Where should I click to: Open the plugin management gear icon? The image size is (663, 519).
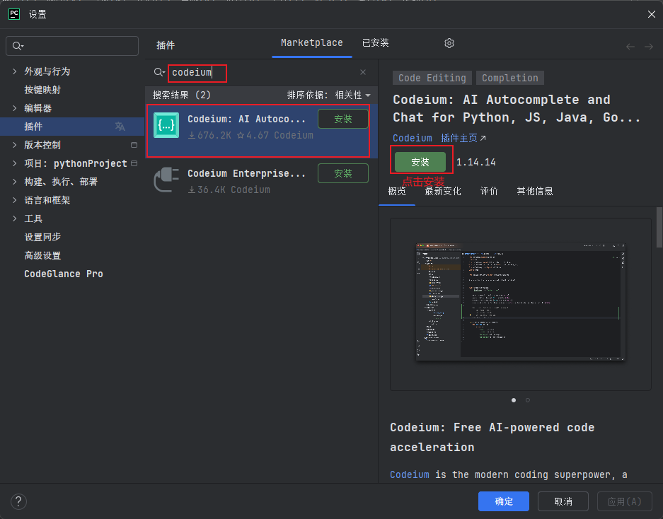click(449, 43)
